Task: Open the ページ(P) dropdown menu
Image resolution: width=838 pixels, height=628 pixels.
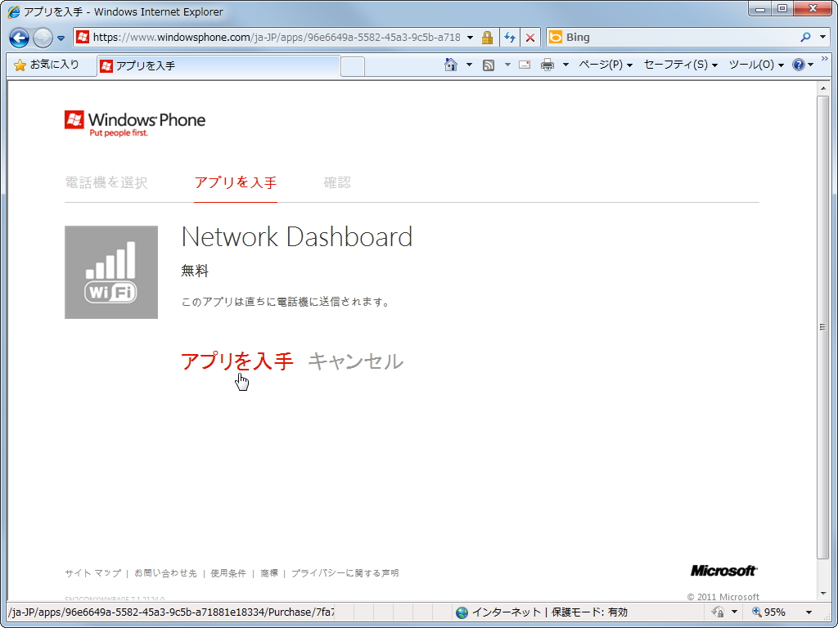Action: point(606,65)
